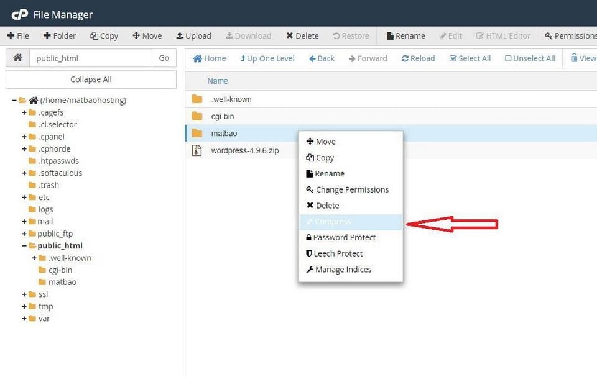Choose Change Permissions in context menu

[x=351, y=189]
